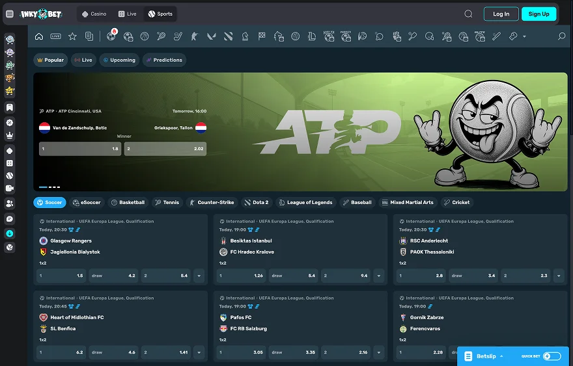The height and width of the screenshot is (366, 573).
Task: Choose the League of Legends chip
Action: (306, 203)
